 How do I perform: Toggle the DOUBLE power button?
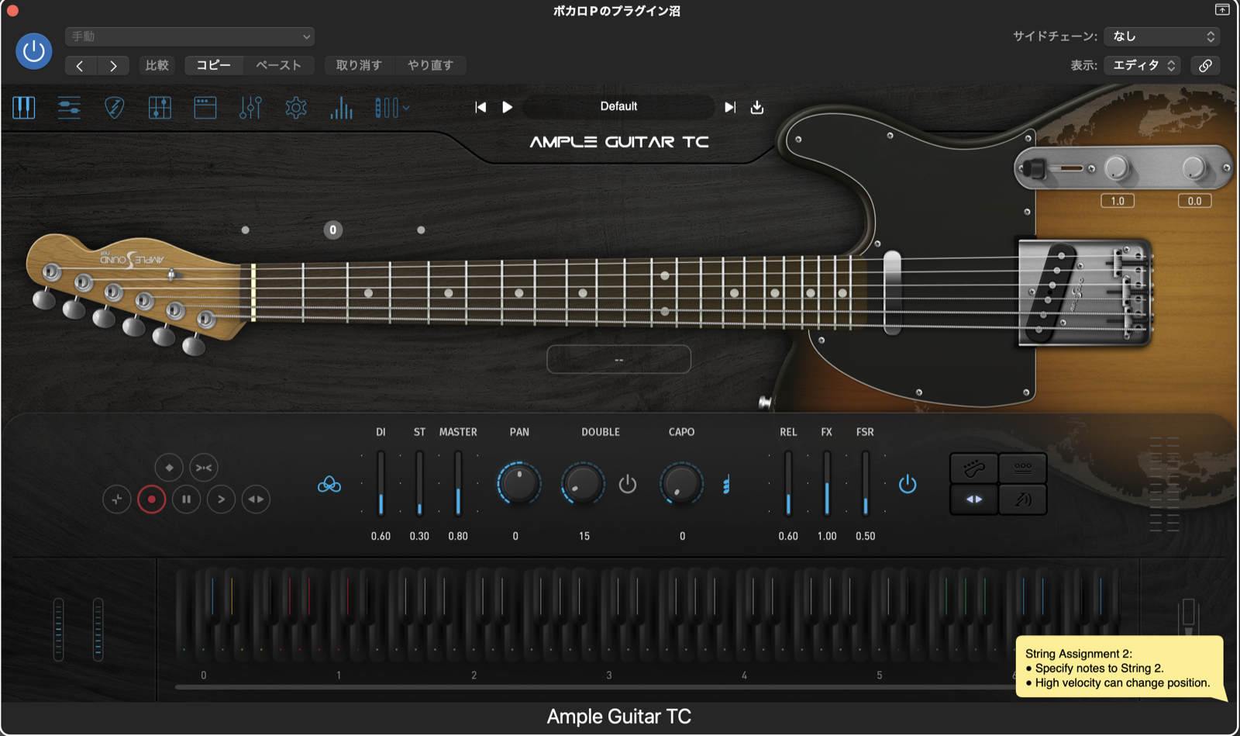click(x=628, y=485)
